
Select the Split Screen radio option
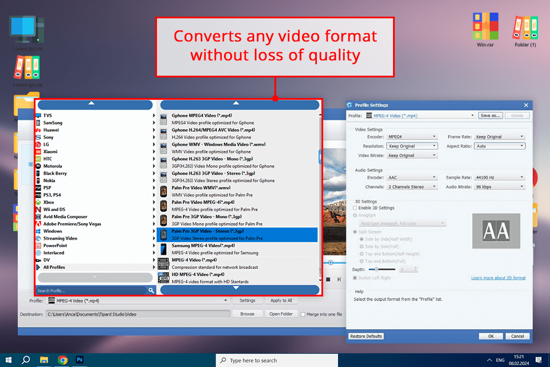tap(355, 232)
